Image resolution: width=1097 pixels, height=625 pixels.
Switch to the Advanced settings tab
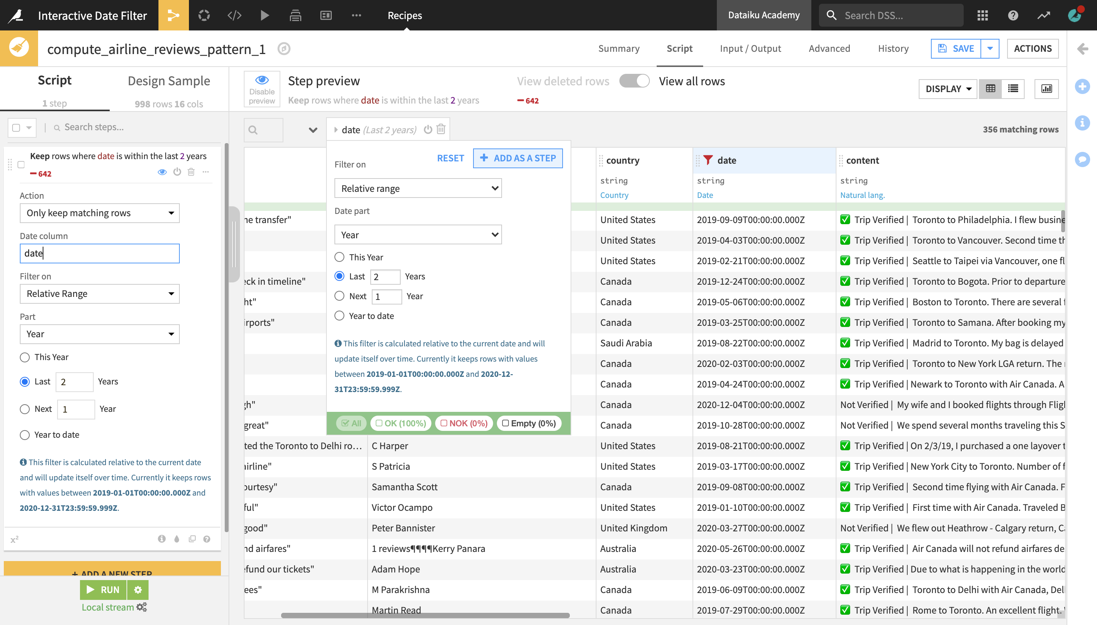point(830,48)
